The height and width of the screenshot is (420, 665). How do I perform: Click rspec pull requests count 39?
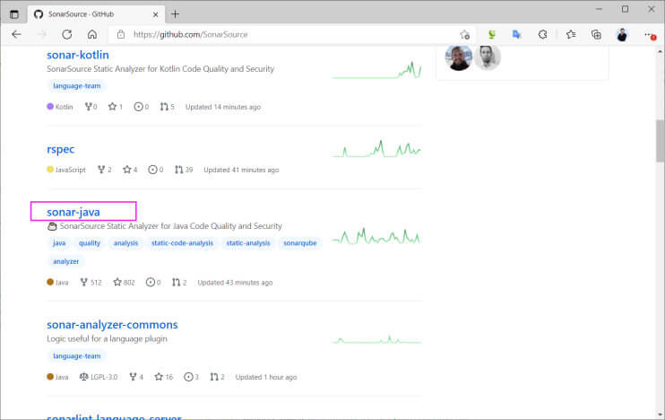[184, 170]
